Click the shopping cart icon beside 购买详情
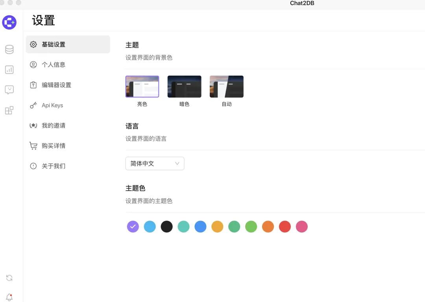The image size is (425, 302). 33,146
